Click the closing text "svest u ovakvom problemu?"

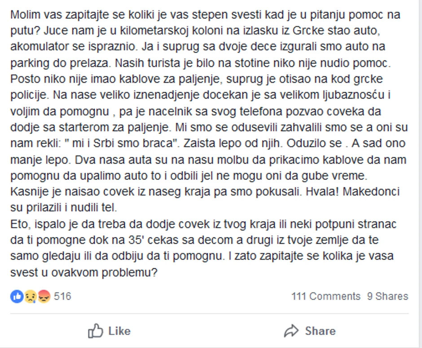point(84,272)
